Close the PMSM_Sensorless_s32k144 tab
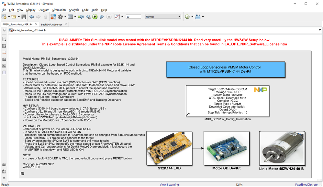Screen dimensions: 323x187 tap(36, 24)
